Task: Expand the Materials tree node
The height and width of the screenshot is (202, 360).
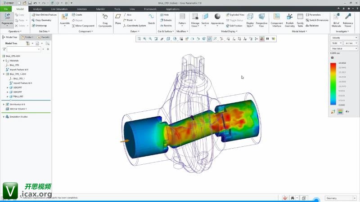Action: (x=4, y=61)
